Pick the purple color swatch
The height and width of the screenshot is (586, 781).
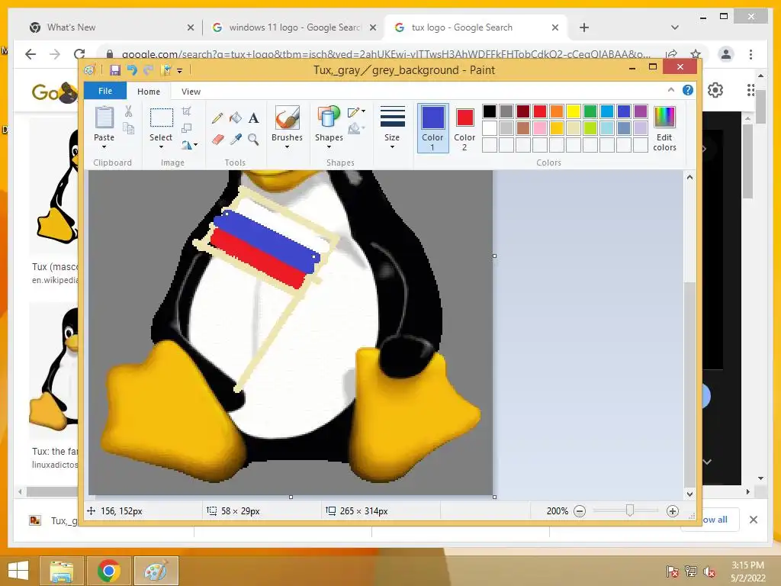click(x=641, y=111)
